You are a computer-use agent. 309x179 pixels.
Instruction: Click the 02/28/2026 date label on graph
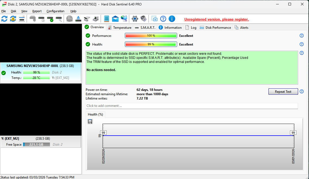pos(103,156)
